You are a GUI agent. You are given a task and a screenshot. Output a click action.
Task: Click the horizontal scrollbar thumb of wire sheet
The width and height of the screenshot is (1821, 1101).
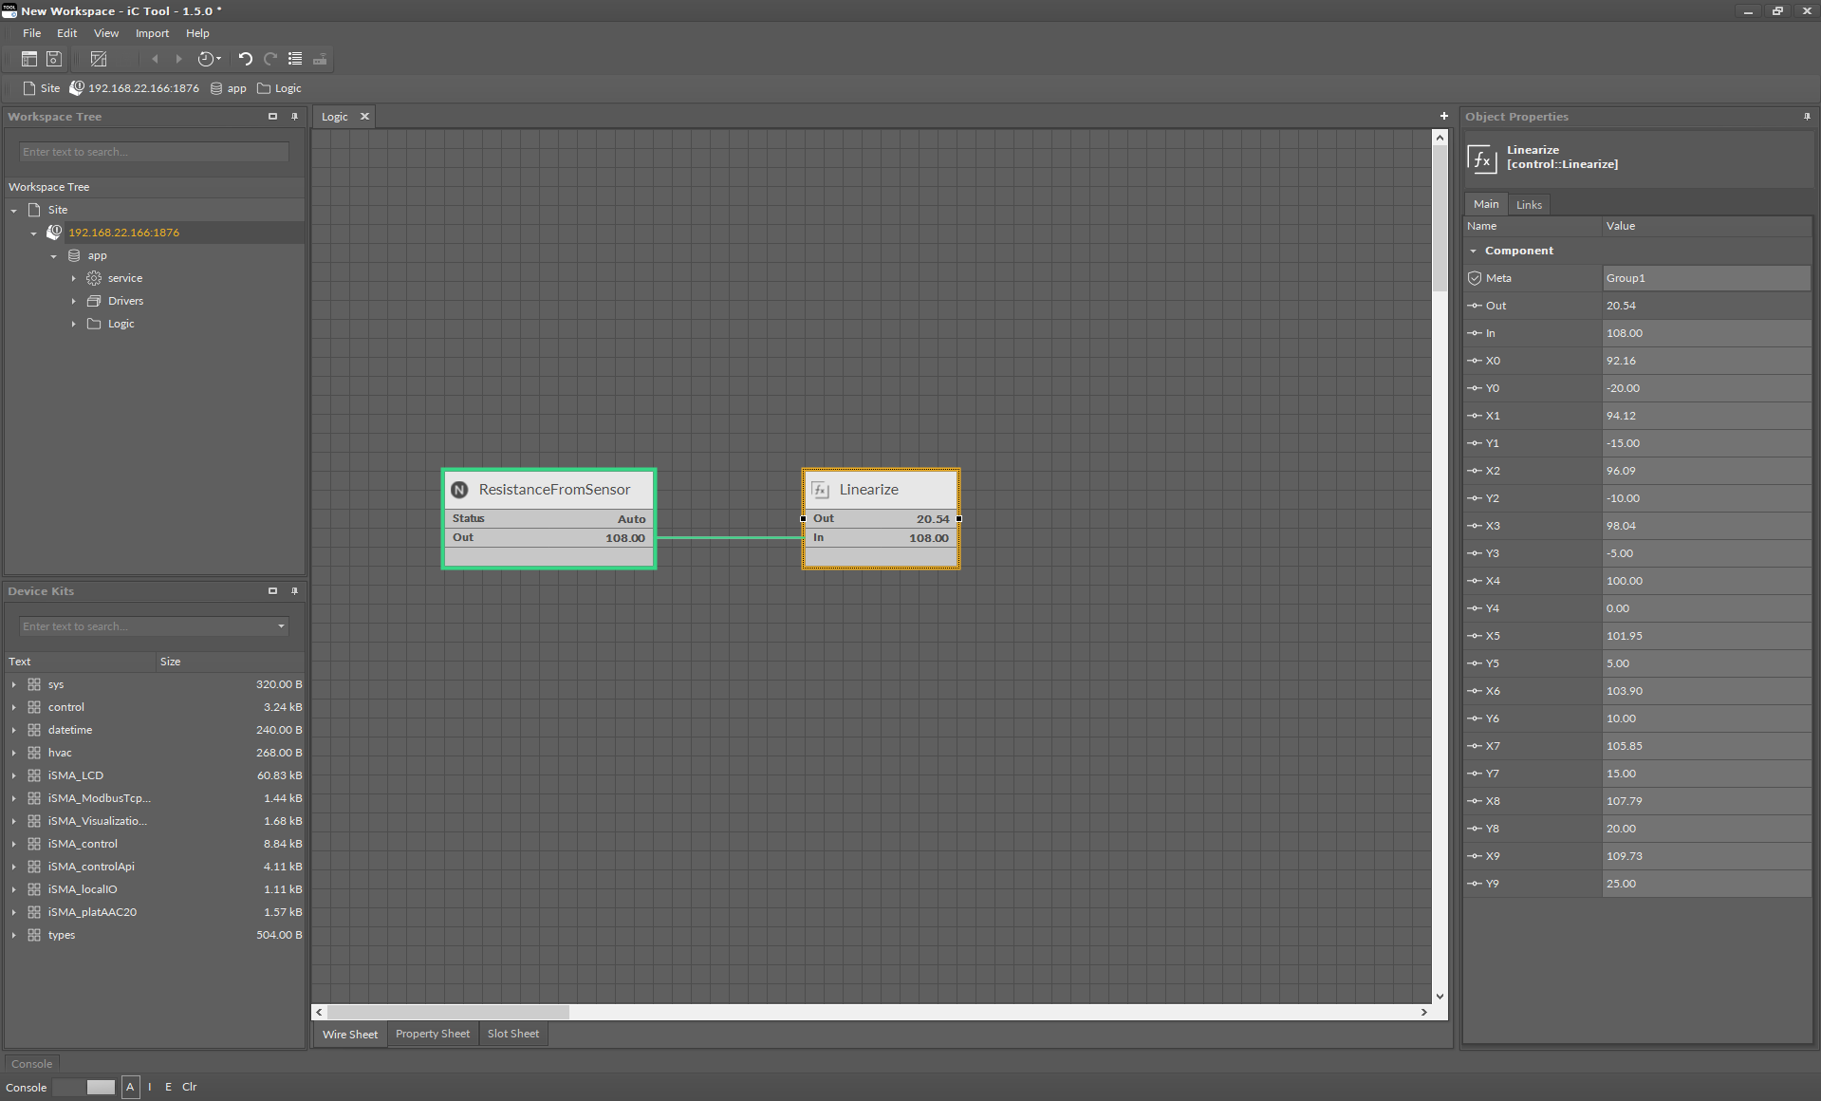(448, 1012)
